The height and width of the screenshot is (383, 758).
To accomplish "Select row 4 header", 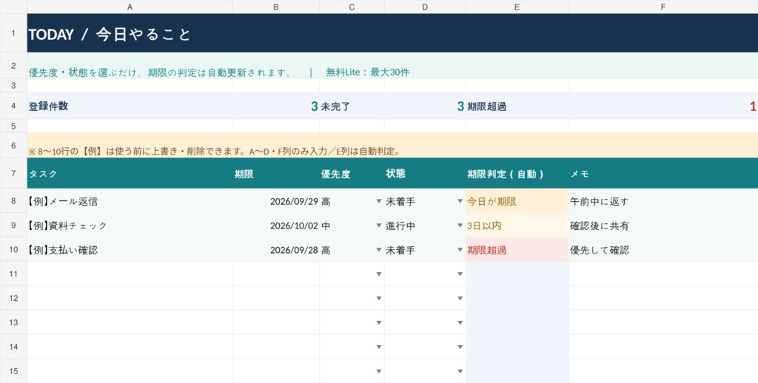I will coord(13,106).
